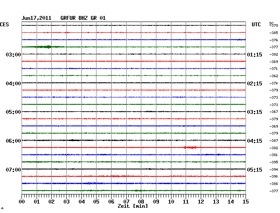Select minute tick label 10

pyautogui.click(x=171, y=201)
